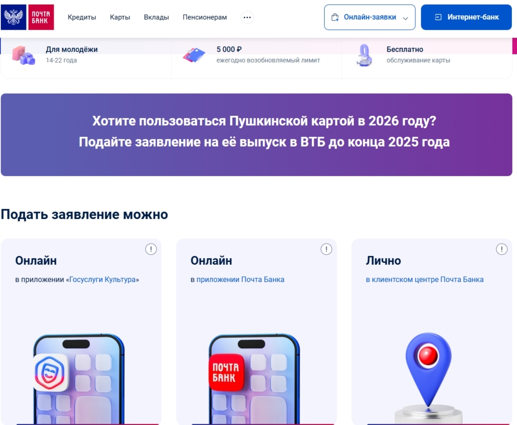Click info icon on Pochta Bank app card
Image resolution: width=517 pixels, height=425 pixels.
(x=327, y=249)
